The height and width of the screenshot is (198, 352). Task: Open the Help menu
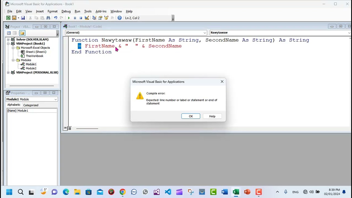129,11
